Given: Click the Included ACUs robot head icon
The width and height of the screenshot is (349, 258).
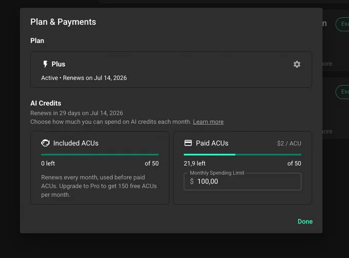Looking at the screenshot, I should click(x=45, y=143).
